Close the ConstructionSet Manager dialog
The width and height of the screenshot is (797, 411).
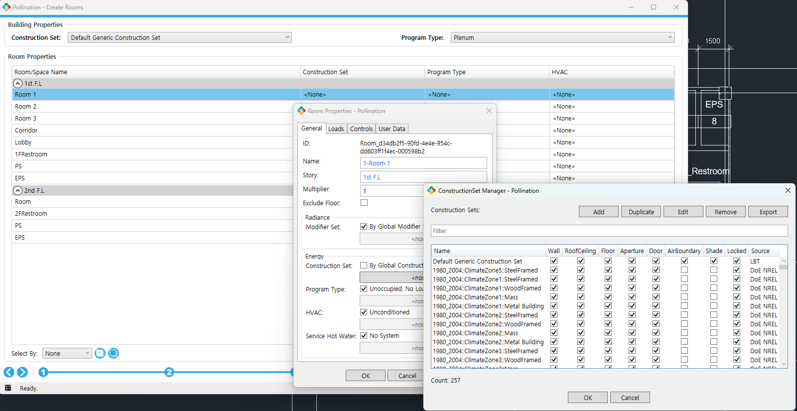pyautogui.click(x=788, y=190)
